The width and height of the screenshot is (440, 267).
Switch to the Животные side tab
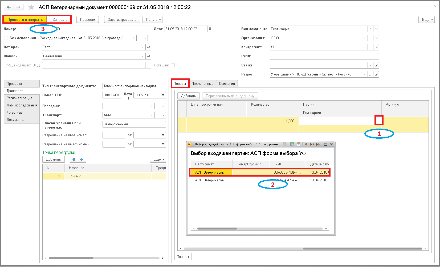[22, 112]
